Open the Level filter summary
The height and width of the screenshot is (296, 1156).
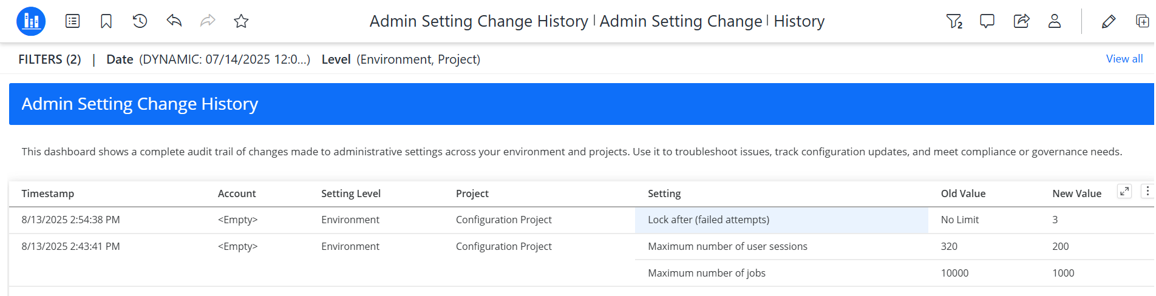point(401,59)
